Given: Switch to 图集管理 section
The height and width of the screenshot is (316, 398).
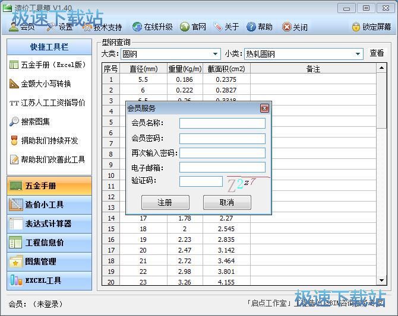Looking at the screenshot, I should coord(49,261).
